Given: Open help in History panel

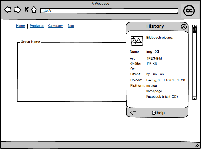Looking at the screenshot, I should pyautogui.click(x=158, y=113).
